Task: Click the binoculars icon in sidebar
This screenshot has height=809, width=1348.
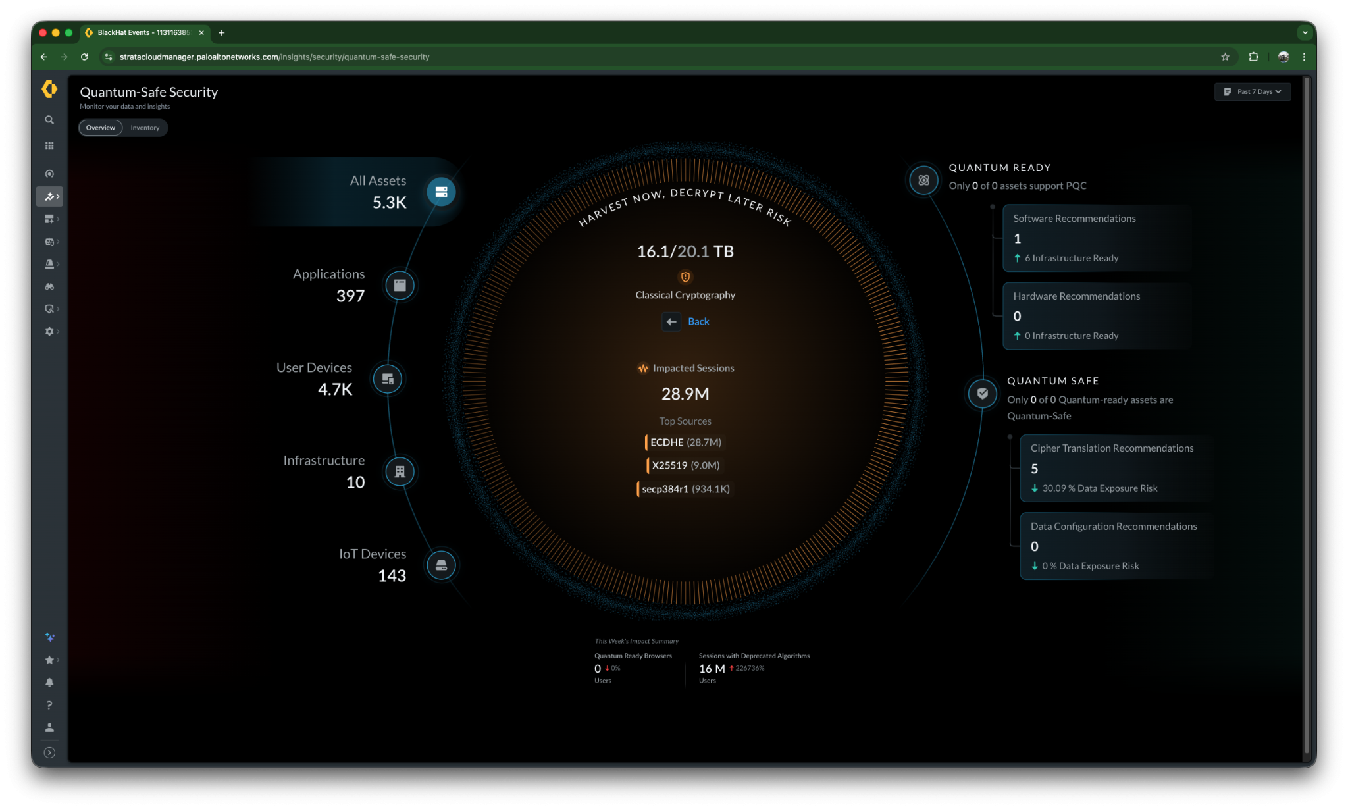Action: click(x=49, y=286)
